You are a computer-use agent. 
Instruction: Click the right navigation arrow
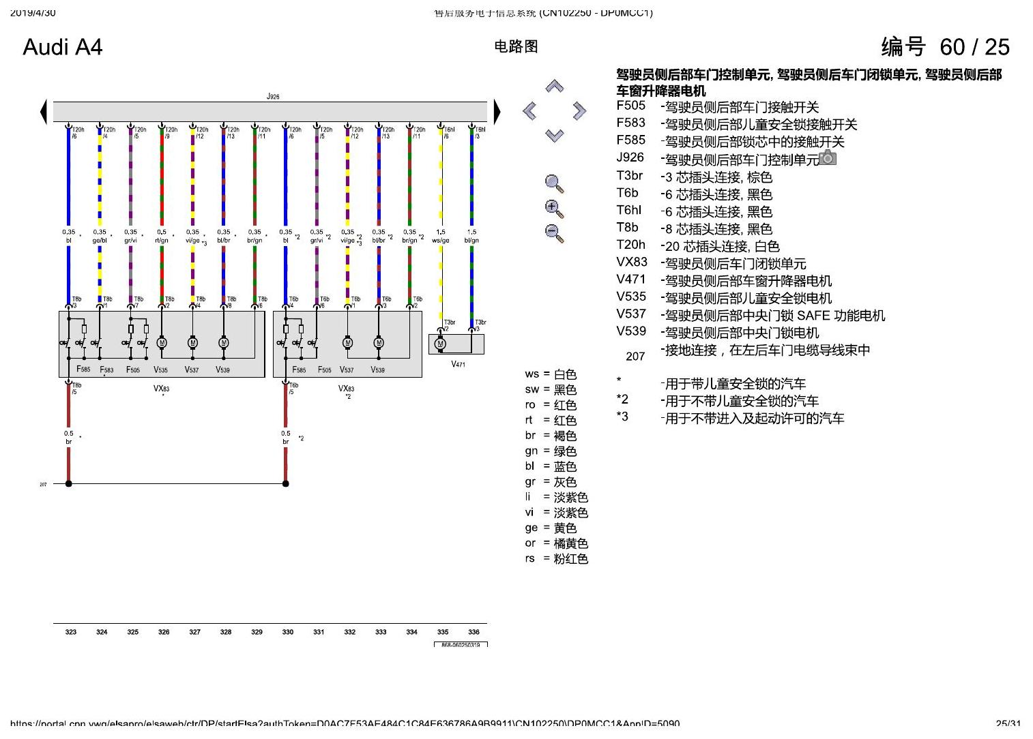(579, 110)
